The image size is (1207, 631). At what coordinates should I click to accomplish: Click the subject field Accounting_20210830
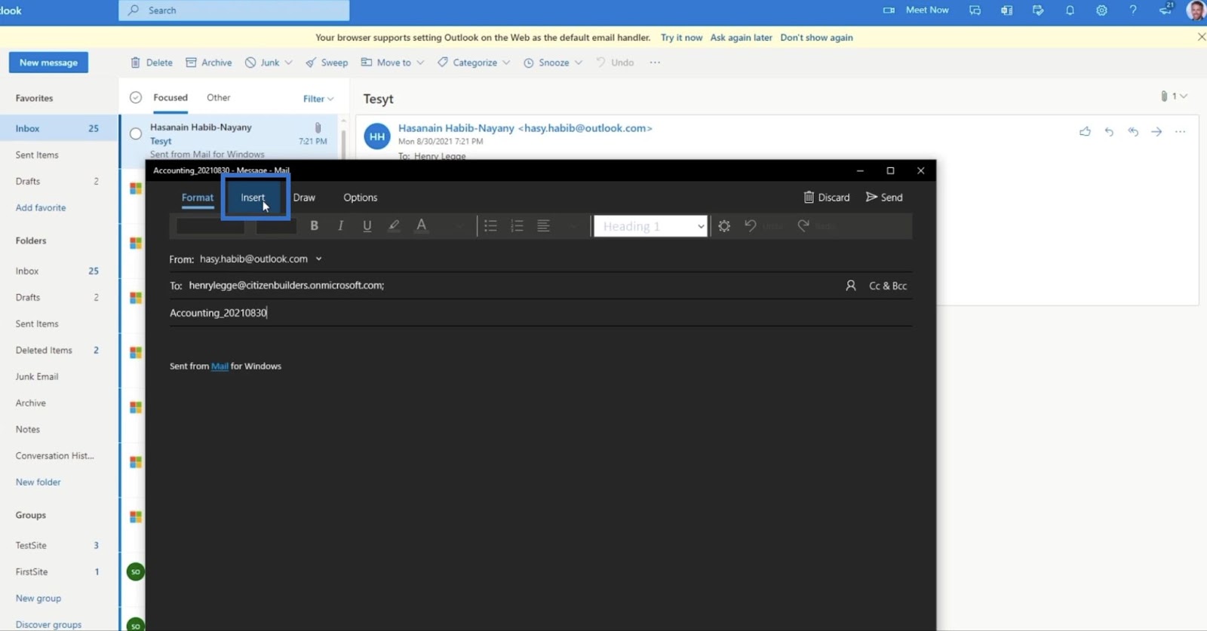click(540, 313)
